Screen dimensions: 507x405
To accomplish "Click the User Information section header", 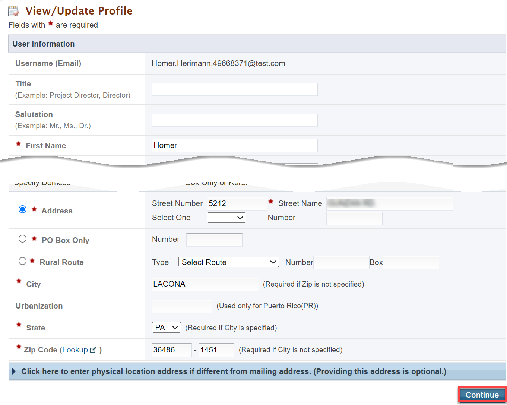I will 257,44.
